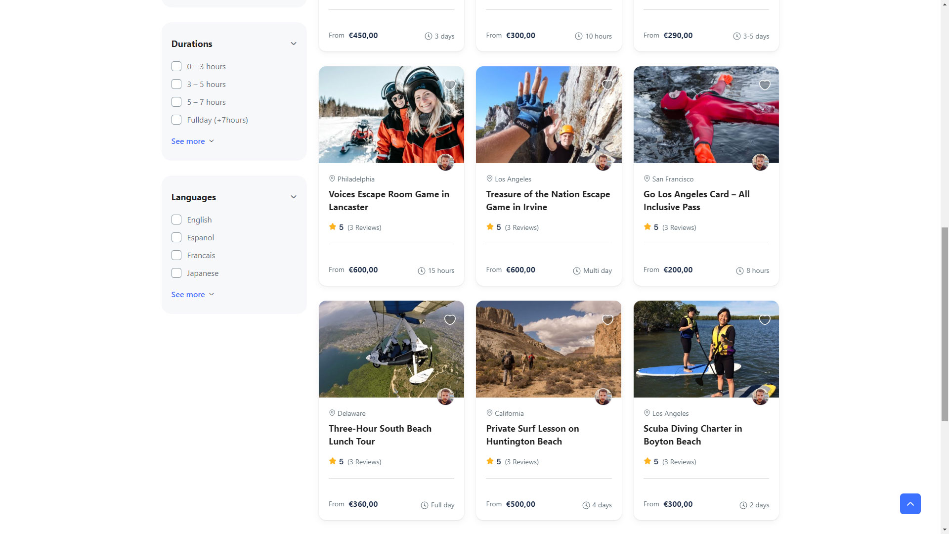Expand See more under Durations

coord(192,141)
